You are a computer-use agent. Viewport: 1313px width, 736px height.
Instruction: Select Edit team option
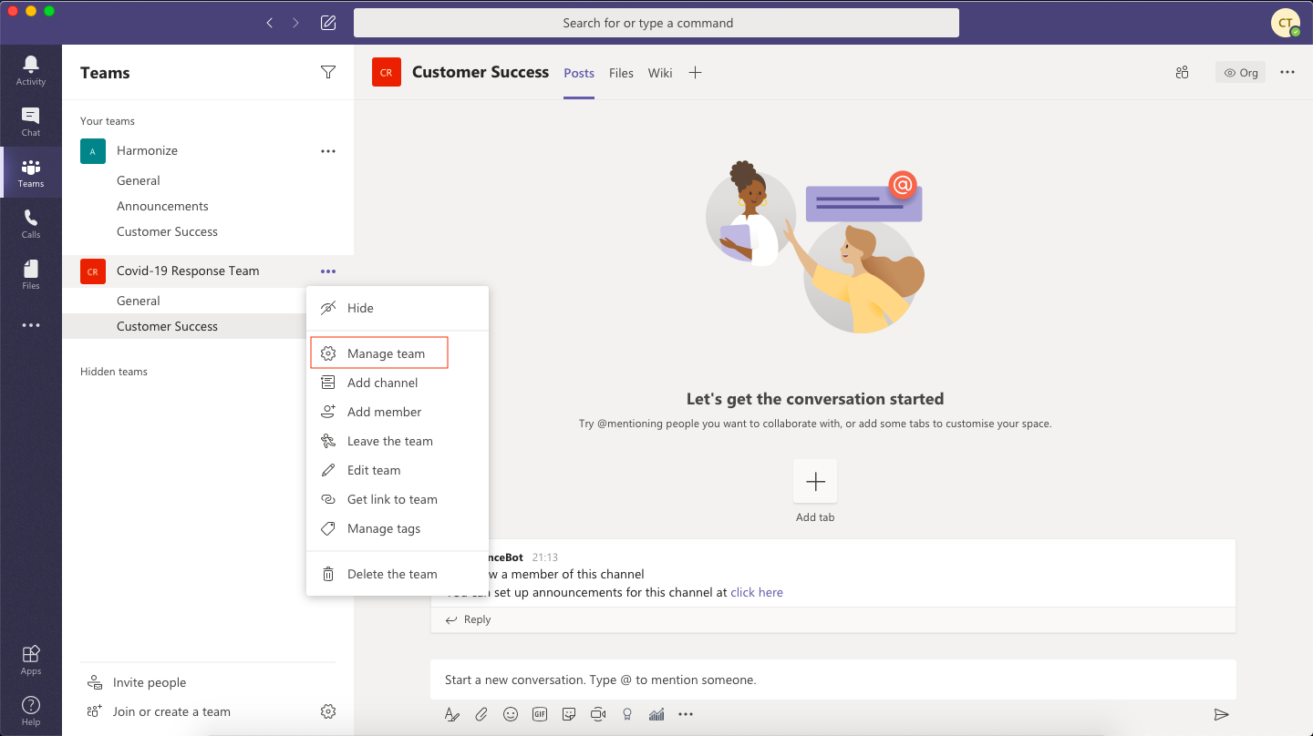[x=398, y=470]
